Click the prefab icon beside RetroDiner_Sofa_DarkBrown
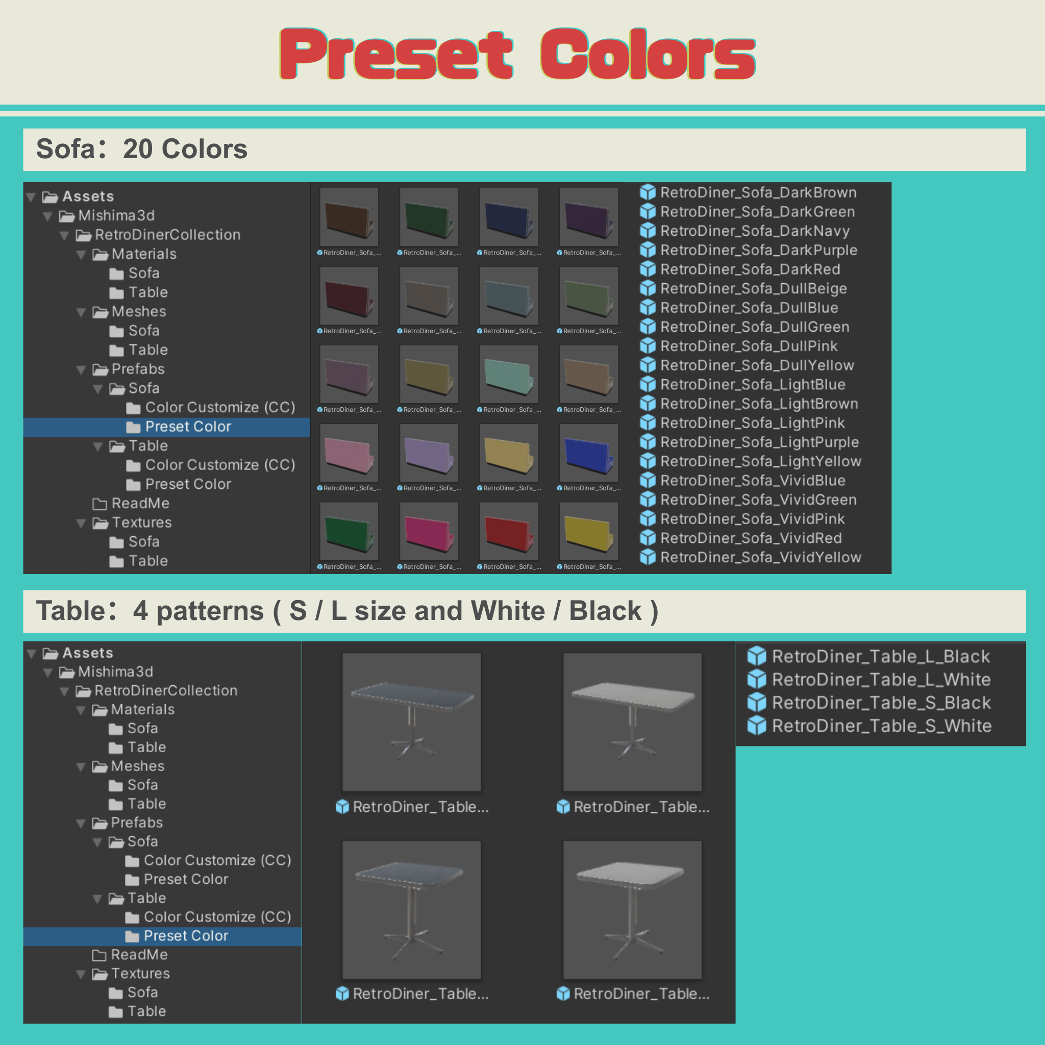1045x1045 pixels. coord(648,192)
